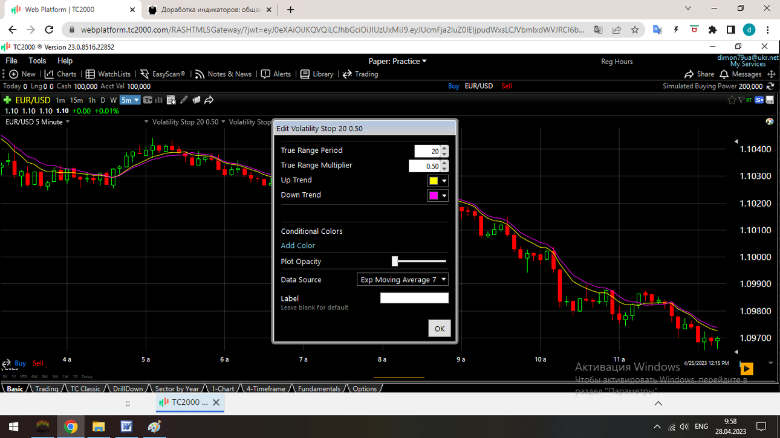Image resolution: width=780 pixels, height=438 pixels.
Task: Open Messages via the bell icon
Action: click(x=724, y=74)
